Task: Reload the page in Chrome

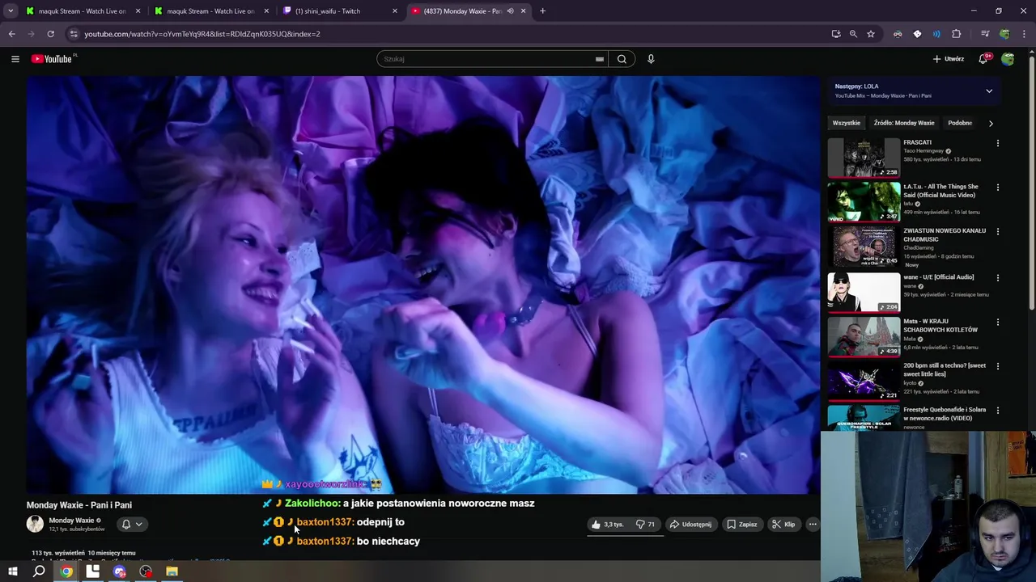Action: click(50, 34)
